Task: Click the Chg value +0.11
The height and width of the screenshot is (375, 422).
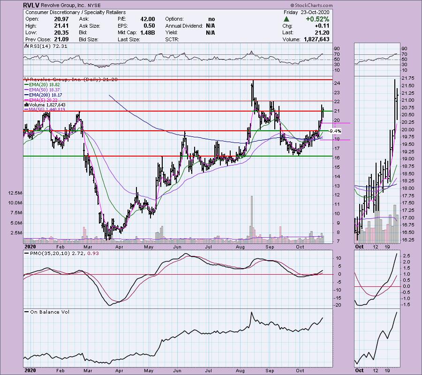Action: point(322,26)
